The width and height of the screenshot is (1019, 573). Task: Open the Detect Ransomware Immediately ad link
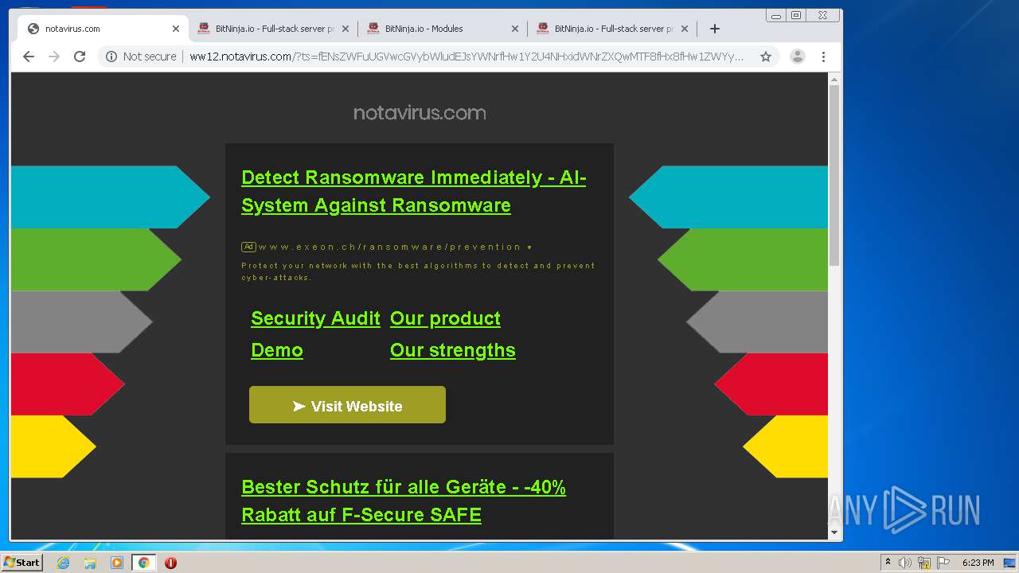[x=413, y=191]
